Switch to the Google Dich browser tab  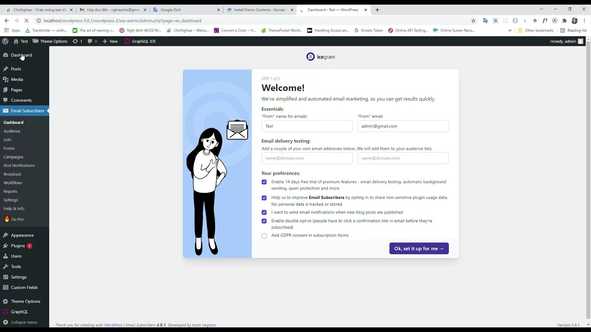click(x=186, y=10)
